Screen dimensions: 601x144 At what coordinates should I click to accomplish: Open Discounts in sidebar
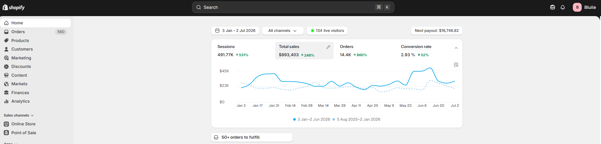click(x=35, y=67)
